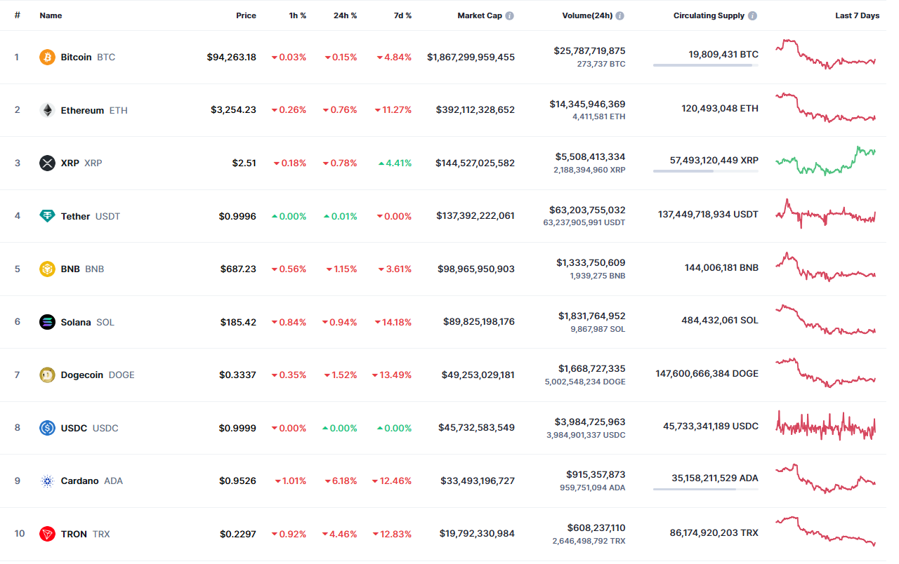The height and width of the screenshot is (564, 899).
Task: Click TRON circulating supply 86,174,920,203 TRX
Action: [714, 532]
